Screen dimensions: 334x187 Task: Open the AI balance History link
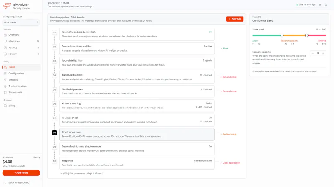36,157
